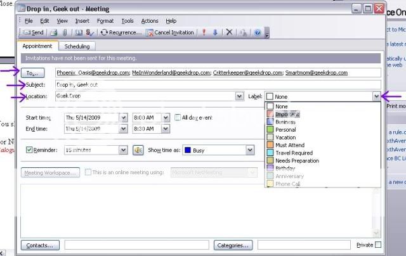Click Cancel Invitation in toolbar

click(x=169, y=32)
